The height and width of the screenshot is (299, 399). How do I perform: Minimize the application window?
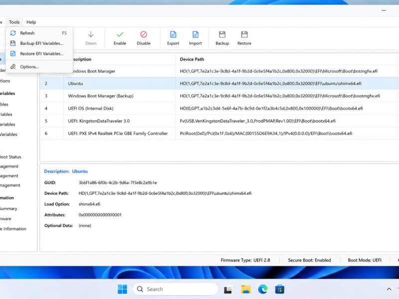click(384, 10)
